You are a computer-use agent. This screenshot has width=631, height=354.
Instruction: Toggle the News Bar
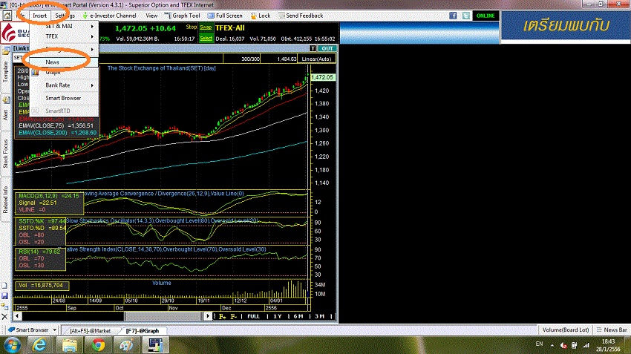[611, 330]
